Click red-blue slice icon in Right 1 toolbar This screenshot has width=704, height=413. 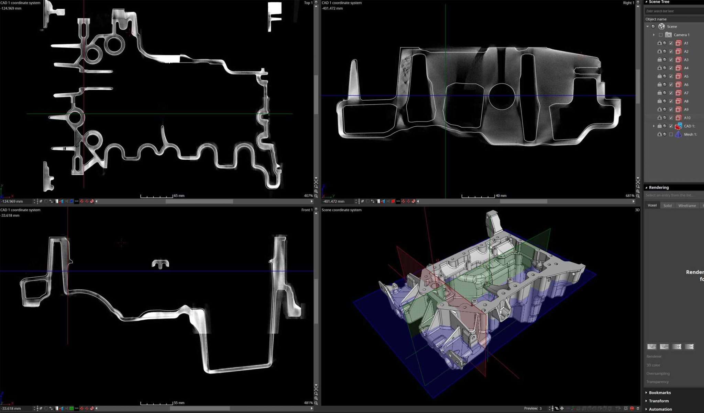[383, 201]
